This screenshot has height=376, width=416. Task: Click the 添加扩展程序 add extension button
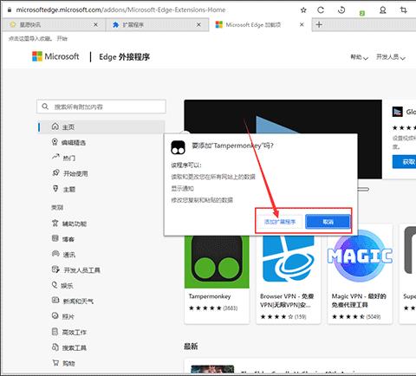(x=280, y=222)
